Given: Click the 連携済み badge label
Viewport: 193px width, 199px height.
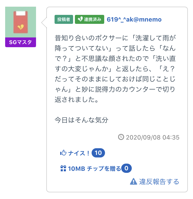Looking at the screenshot, I should pos(92,19).
